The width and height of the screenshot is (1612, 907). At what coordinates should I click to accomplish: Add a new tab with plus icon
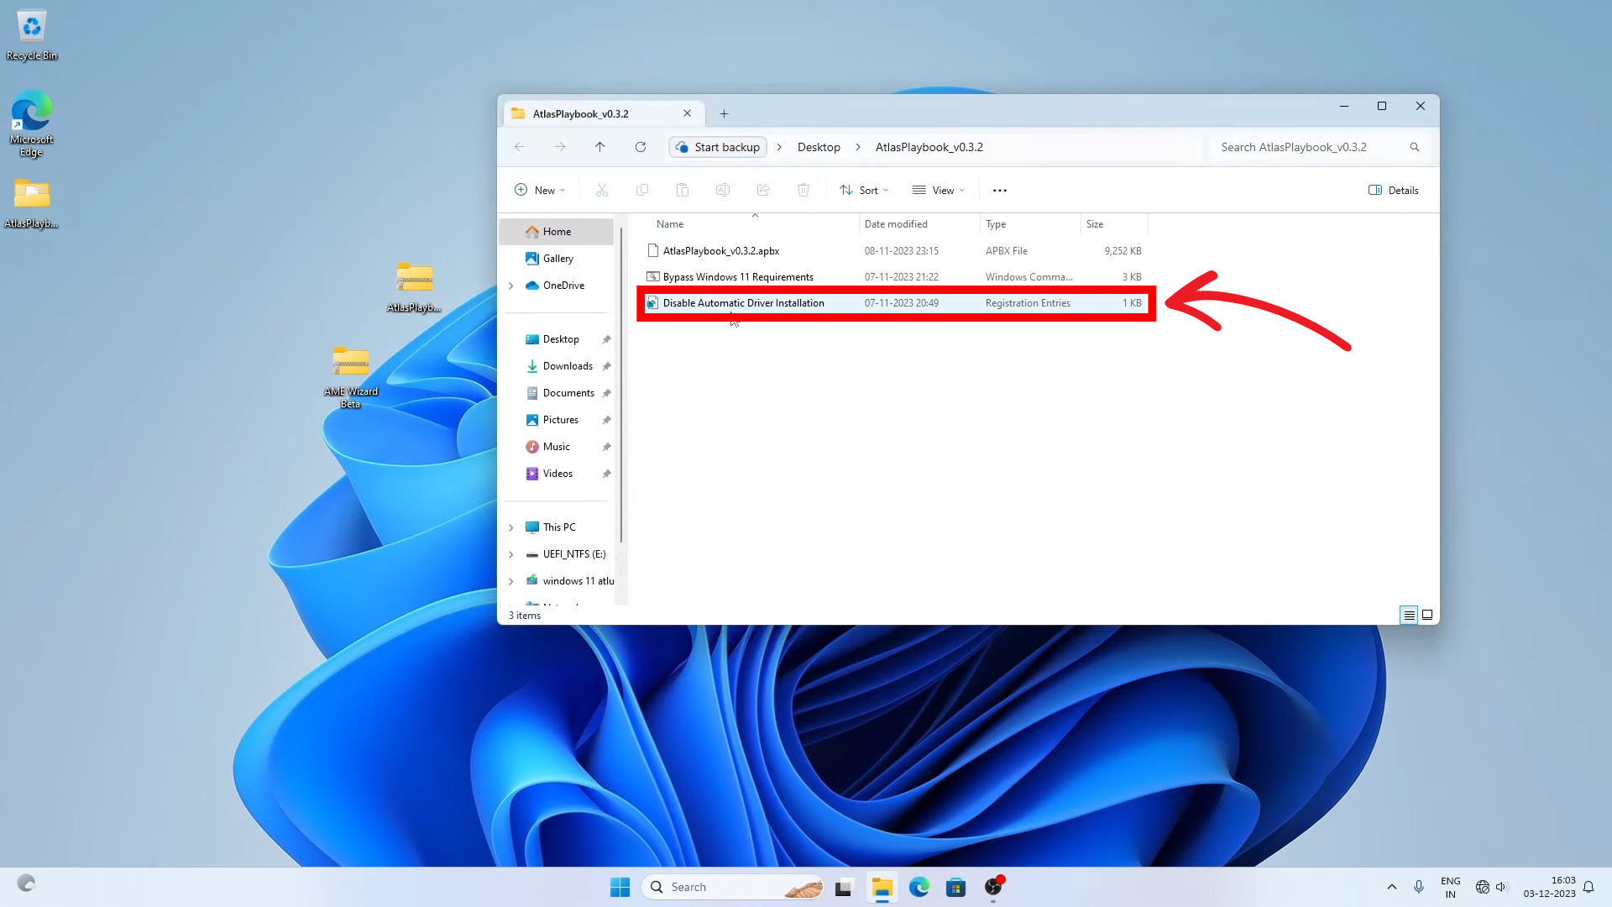724,114
